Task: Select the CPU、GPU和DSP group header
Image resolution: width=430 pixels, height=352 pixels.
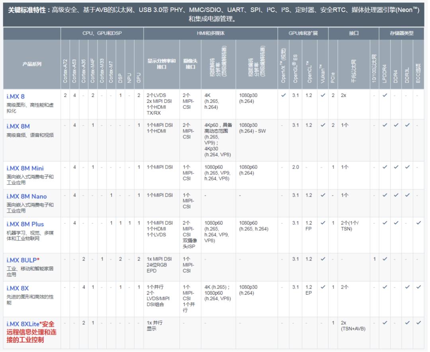Action: point(102,33)
